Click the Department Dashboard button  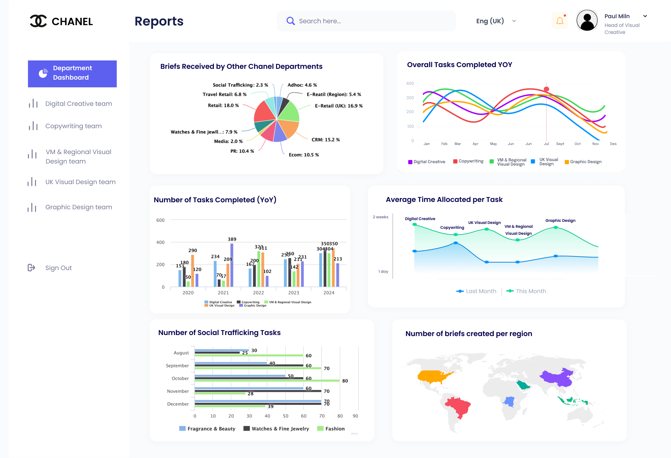[x=72, y=74]
